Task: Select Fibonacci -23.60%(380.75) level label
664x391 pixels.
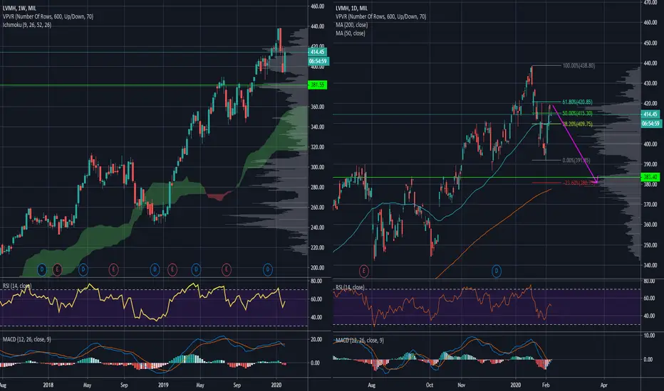Action: tap(579, 183)
